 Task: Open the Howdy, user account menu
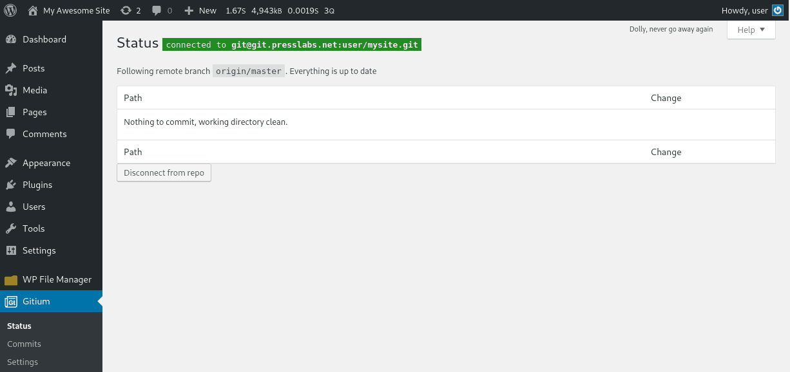(x=753, y=10)
